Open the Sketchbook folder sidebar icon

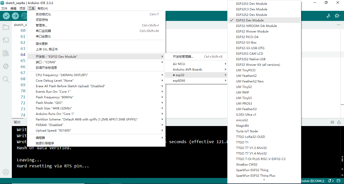[6, 27]
